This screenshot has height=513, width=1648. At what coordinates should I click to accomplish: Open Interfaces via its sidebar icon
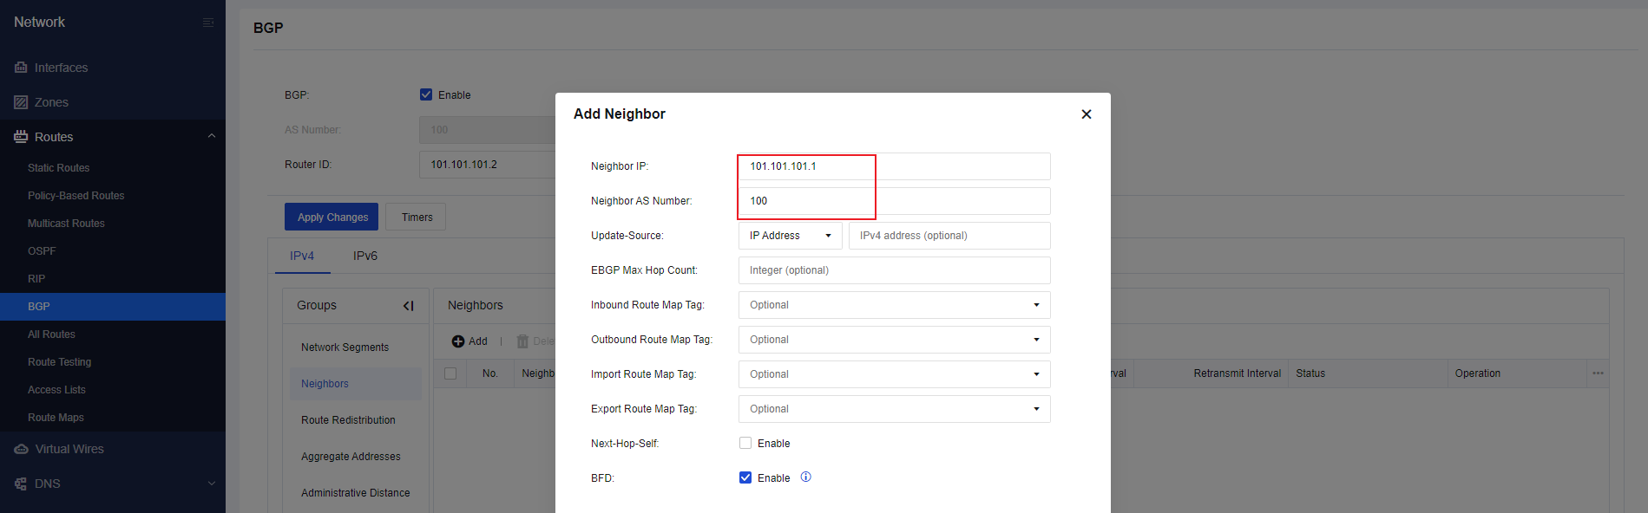pos(21,68)
